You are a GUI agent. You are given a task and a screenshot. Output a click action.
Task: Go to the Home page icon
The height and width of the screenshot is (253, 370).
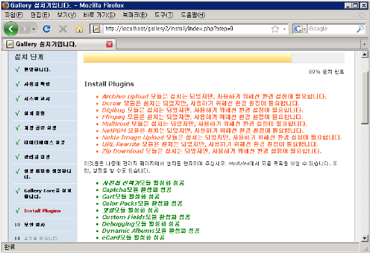79,29
